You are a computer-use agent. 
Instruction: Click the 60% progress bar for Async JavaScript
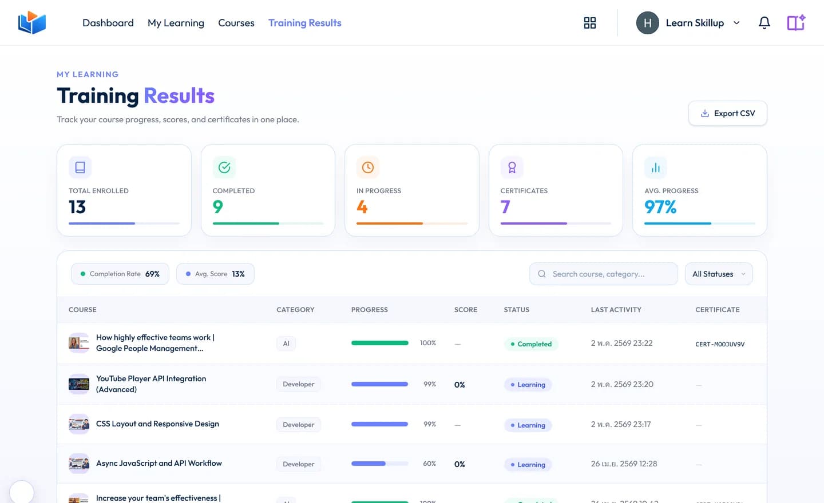click(380, 464)
